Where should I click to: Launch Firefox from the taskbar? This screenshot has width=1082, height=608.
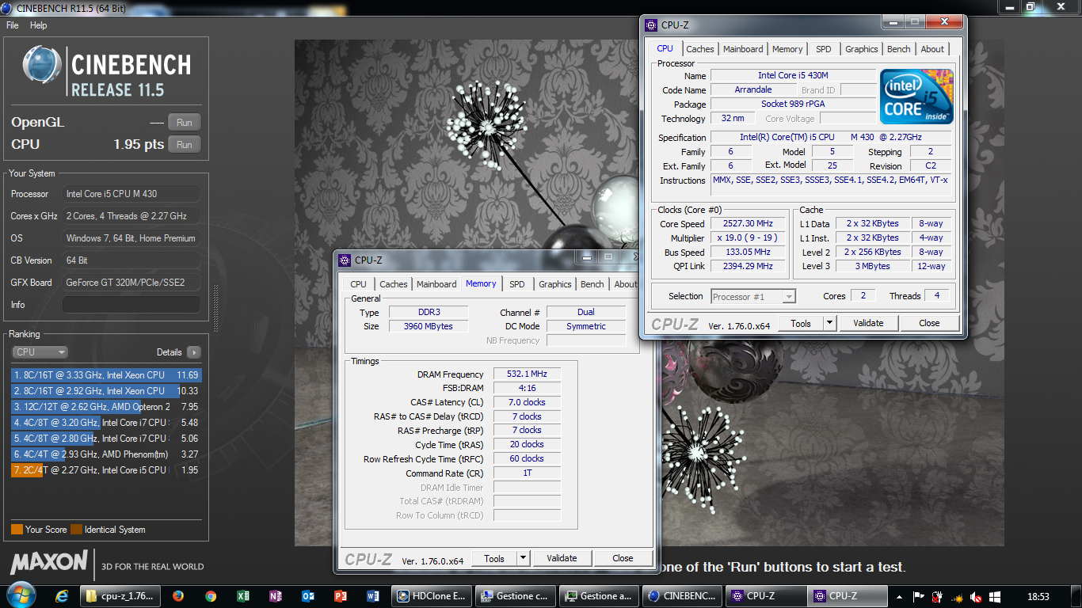[177, 596]
